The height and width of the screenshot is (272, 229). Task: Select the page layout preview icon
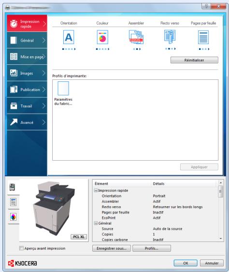click(13, 202)
